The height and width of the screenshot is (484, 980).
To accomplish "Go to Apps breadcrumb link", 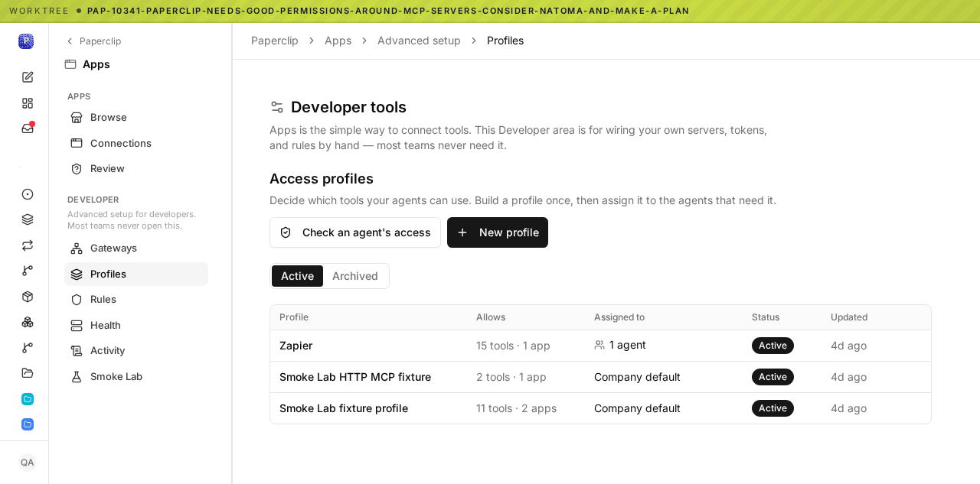I will coord(338,41).
